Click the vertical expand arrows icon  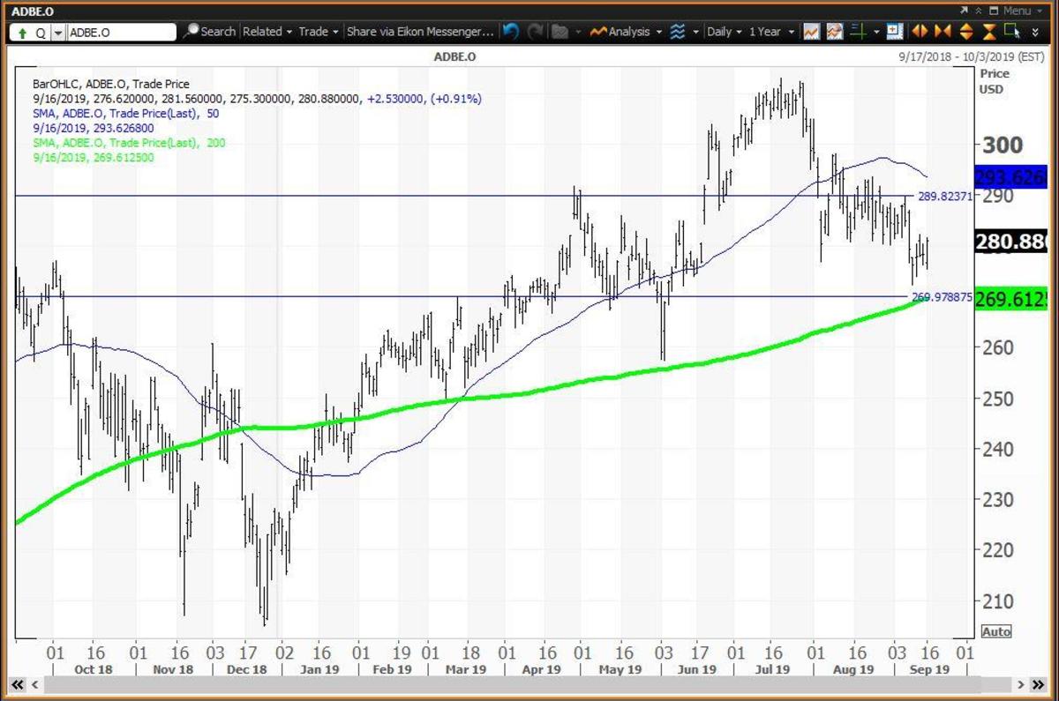pyautogui.click(x=965, y=32)
